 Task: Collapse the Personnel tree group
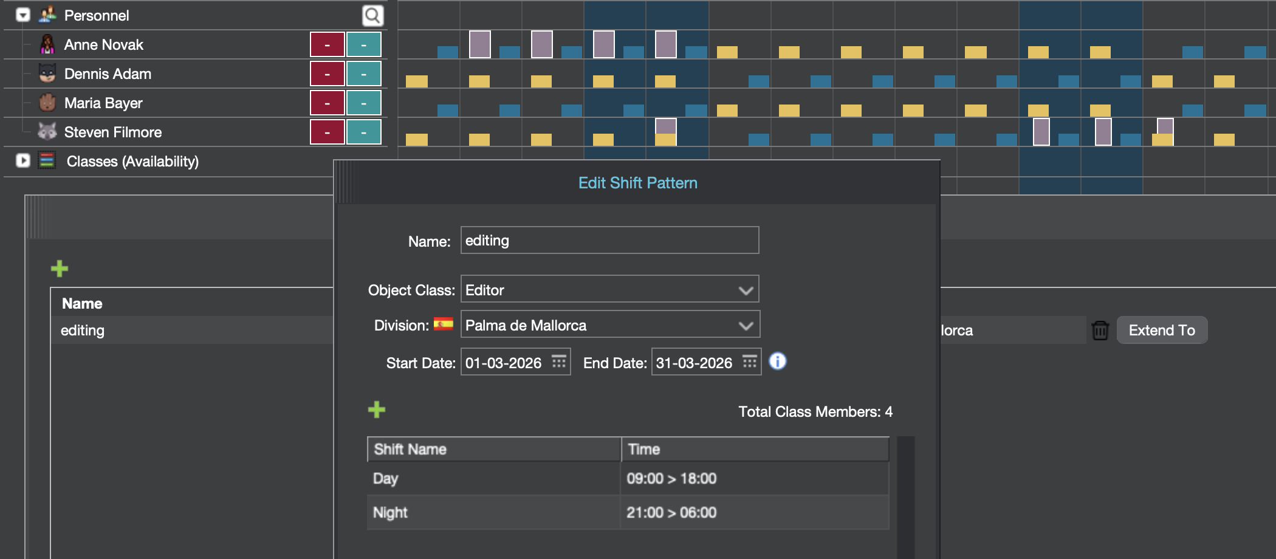click(23, 15)
